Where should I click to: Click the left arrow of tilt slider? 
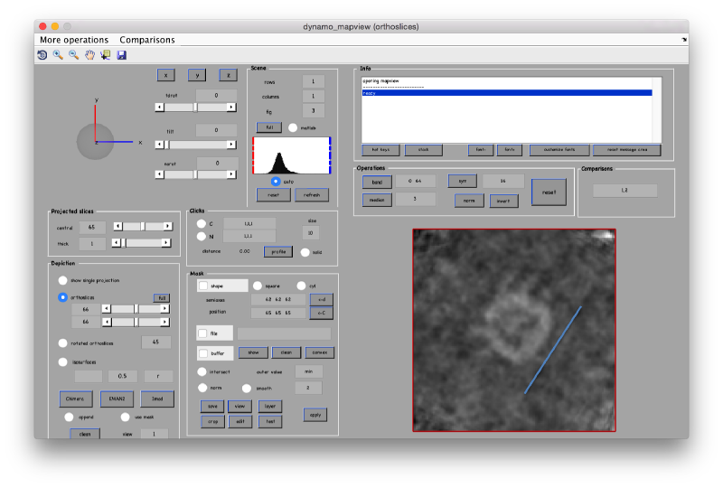(x=160, y=145)
